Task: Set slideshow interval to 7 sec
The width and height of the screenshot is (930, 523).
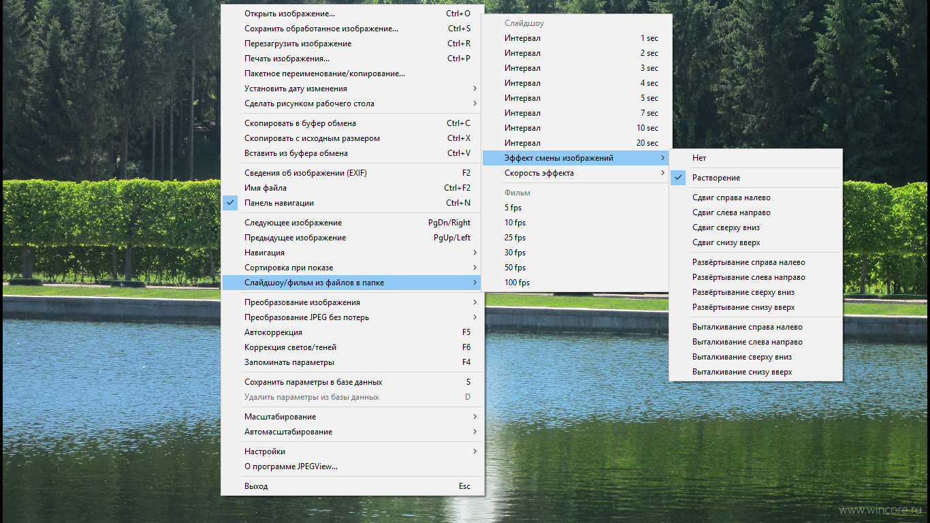Action: (576, 113)
